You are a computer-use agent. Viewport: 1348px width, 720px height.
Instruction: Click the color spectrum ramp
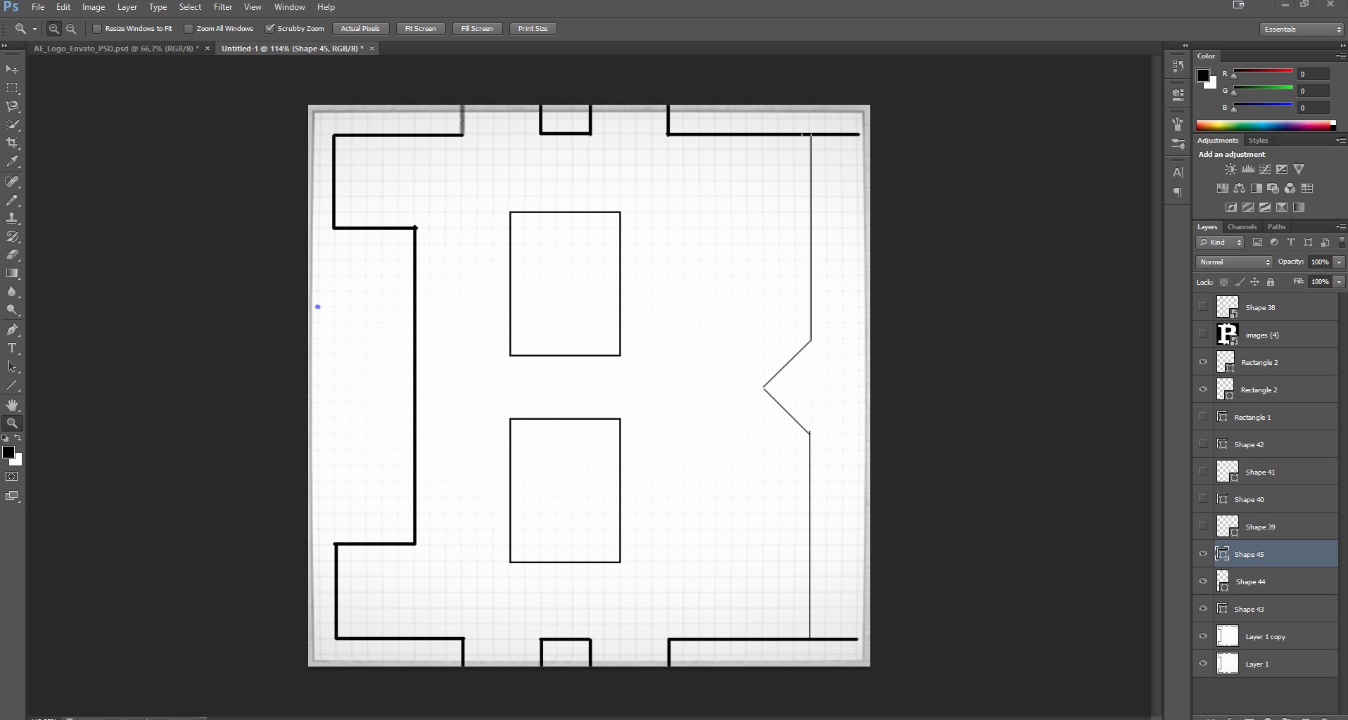pyautogui.click(x=1264, y=126)
